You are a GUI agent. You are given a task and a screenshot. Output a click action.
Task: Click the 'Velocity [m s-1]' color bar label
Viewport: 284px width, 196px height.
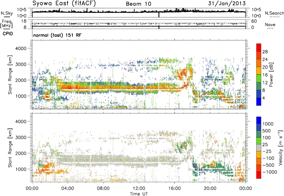280,148
